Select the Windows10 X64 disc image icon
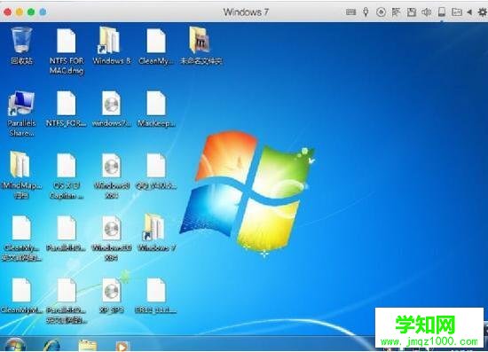488x352 pixels. (112, 238)
